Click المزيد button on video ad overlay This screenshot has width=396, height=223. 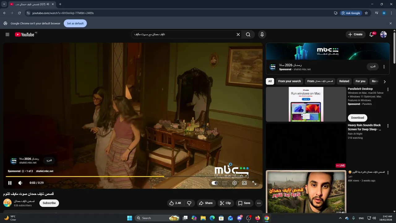pyautogui.click(x=49, y=160)
